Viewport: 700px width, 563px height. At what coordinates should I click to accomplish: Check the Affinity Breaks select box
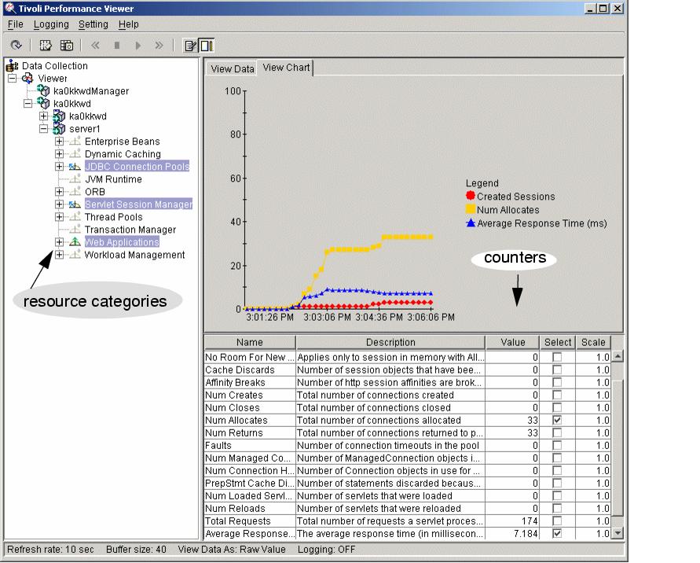pos(557,382)
